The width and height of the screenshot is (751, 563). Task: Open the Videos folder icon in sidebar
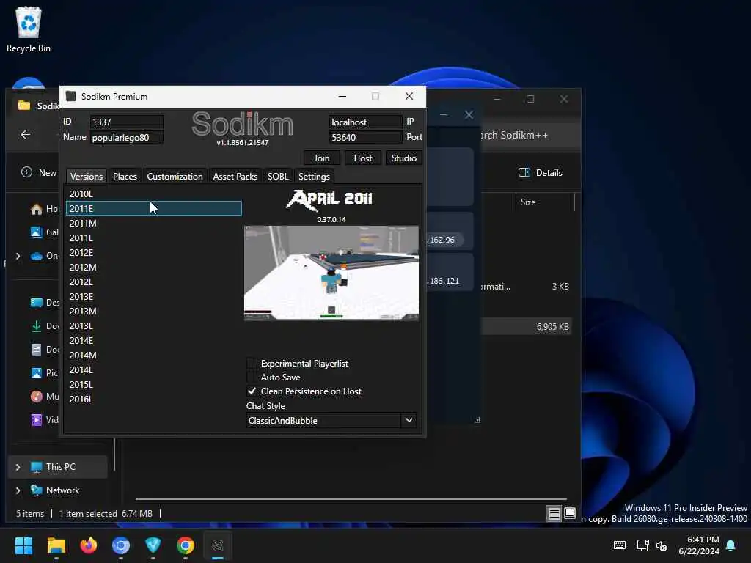pos(37,420)
